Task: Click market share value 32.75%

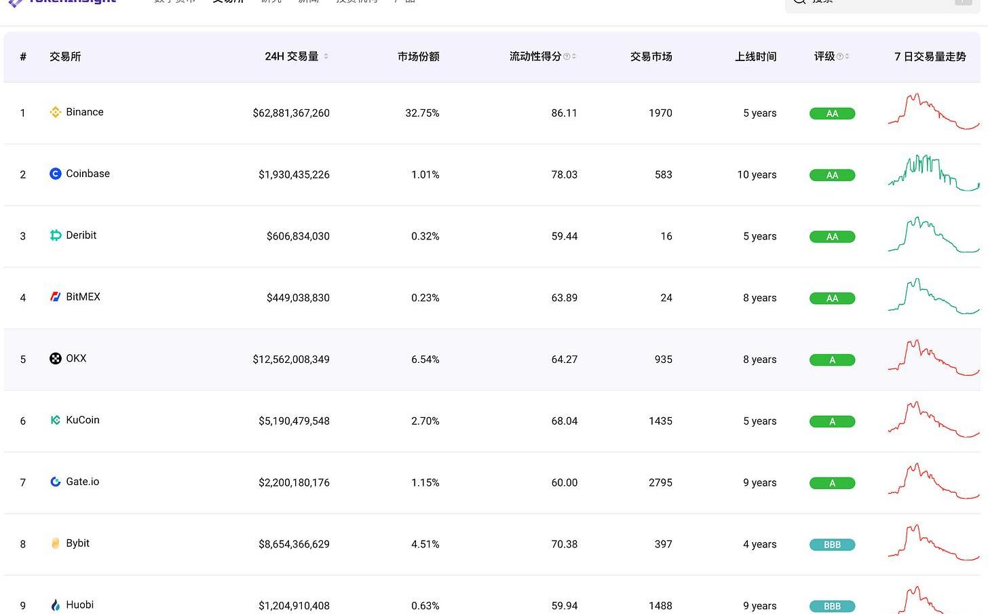Action: [x=422, y=113]
